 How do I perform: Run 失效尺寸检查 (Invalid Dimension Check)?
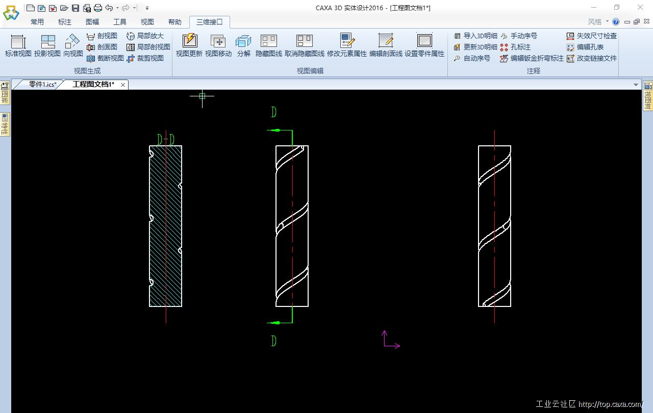(x=592, y=36)
